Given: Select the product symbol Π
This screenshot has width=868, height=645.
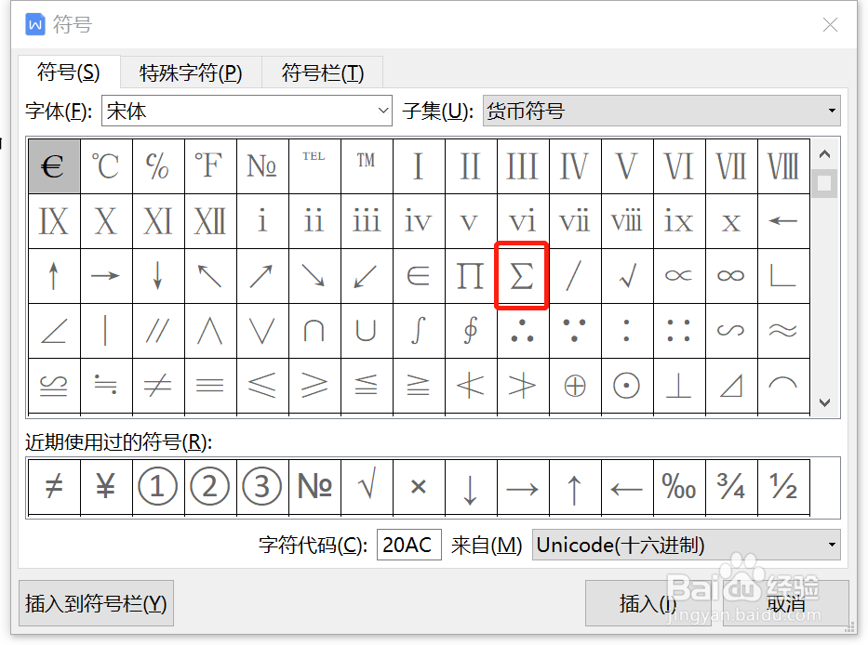Looking at the screenshot, I should pyautogui.click(x=470, y=275).
